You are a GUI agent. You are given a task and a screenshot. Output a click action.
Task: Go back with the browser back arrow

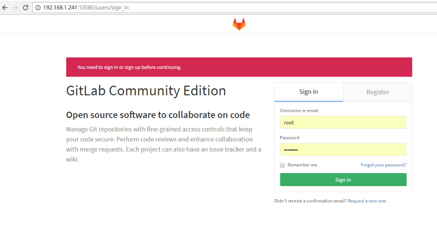5,8
